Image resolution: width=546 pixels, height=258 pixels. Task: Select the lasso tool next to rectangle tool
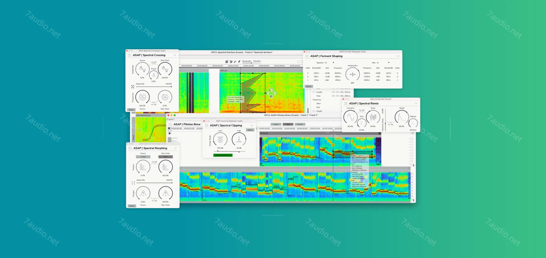point(231,62)
